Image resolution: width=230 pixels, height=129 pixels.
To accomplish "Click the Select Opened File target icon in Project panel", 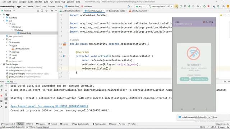I will pyautogui.click(x=38, y=11).
